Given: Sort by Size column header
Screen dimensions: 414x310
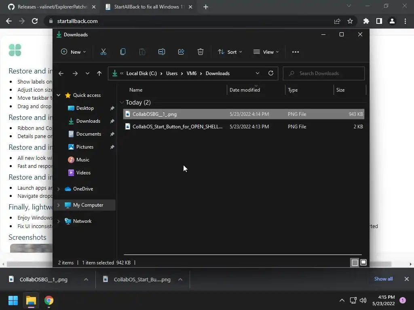Looking at the screenshot, I should pos(340,90).
